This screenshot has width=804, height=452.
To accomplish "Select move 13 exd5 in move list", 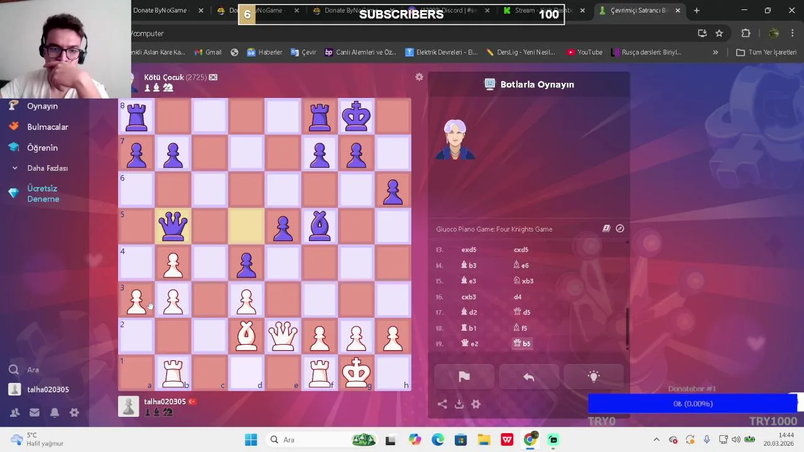I will click(x=469, y=250).
